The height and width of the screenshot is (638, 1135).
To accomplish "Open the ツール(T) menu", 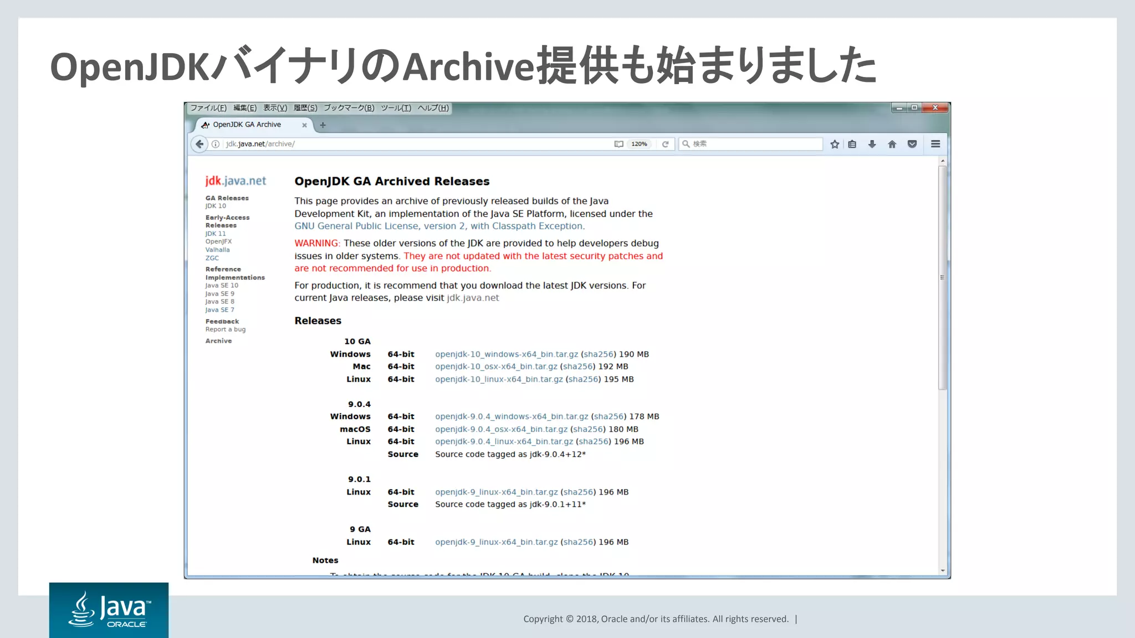I will click(x=396, y=108).
